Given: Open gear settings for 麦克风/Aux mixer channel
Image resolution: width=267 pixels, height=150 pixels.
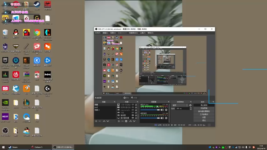Looking at the screenshot, I should click(166, 110).
